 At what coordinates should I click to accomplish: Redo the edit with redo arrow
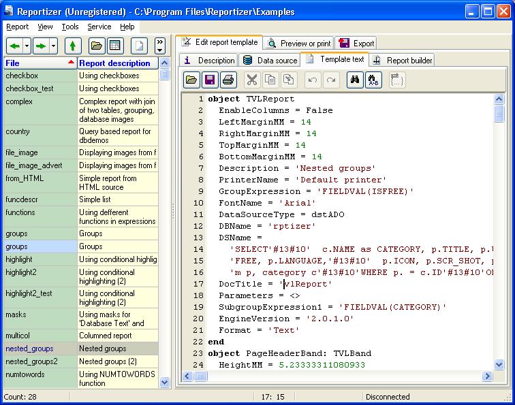point(331,80)
